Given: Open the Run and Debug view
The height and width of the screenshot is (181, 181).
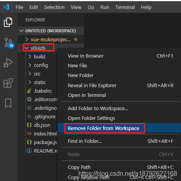Looking at the screenshot, I should point(8,63).
